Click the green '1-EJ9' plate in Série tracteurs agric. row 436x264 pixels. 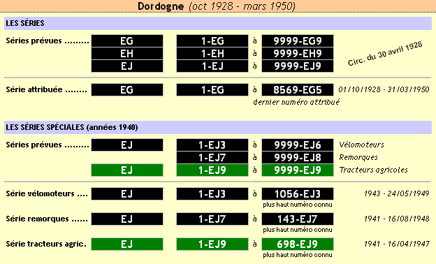point(212,244)
